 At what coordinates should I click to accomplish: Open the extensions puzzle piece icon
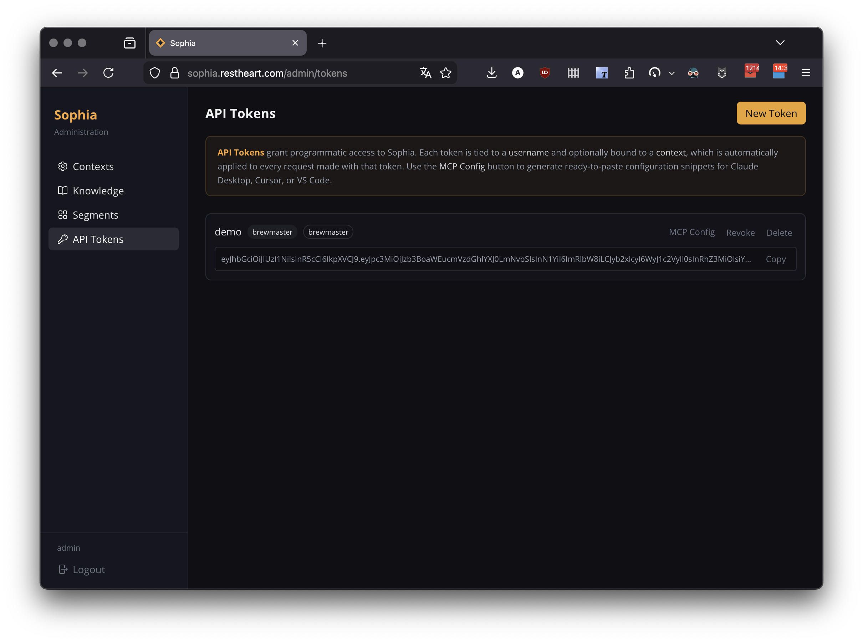tap(629, 73)
